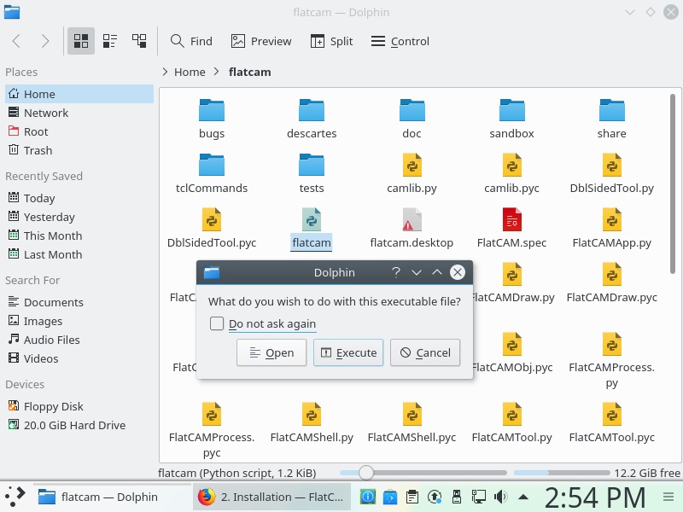The image size is (683, 512).
Task: Click the dialog help question mark
Action: pos(395,272)
